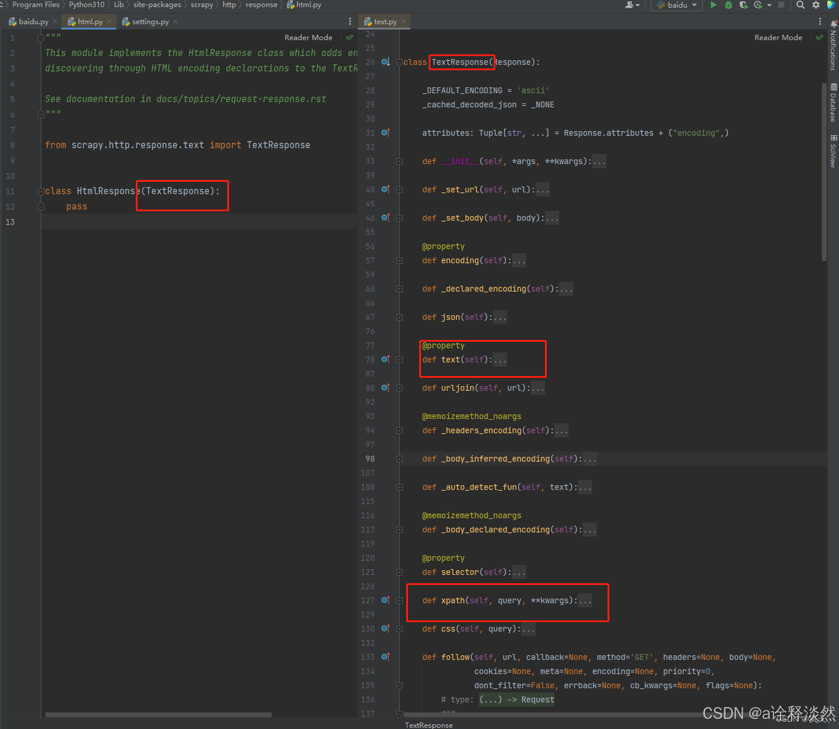The height and width of the screenshot is (729, 839).
Task: Click inspection checkmark in html.py editor
Action: click(x=350, y=38)
